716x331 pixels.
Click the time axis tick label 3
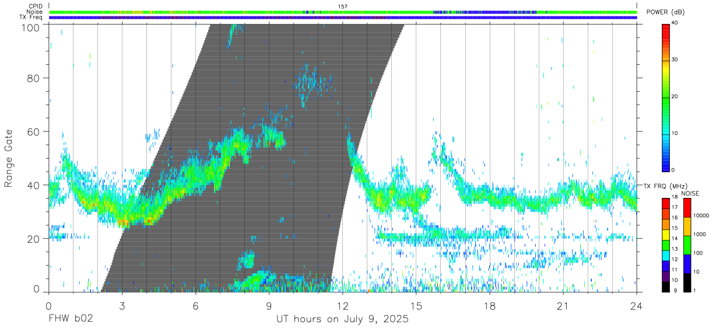point(122,306)
